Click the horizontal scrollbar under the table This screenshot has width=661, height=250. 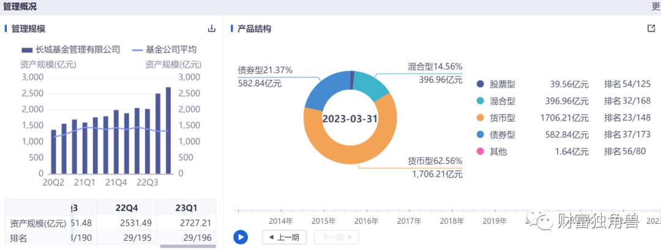point(188,246)
